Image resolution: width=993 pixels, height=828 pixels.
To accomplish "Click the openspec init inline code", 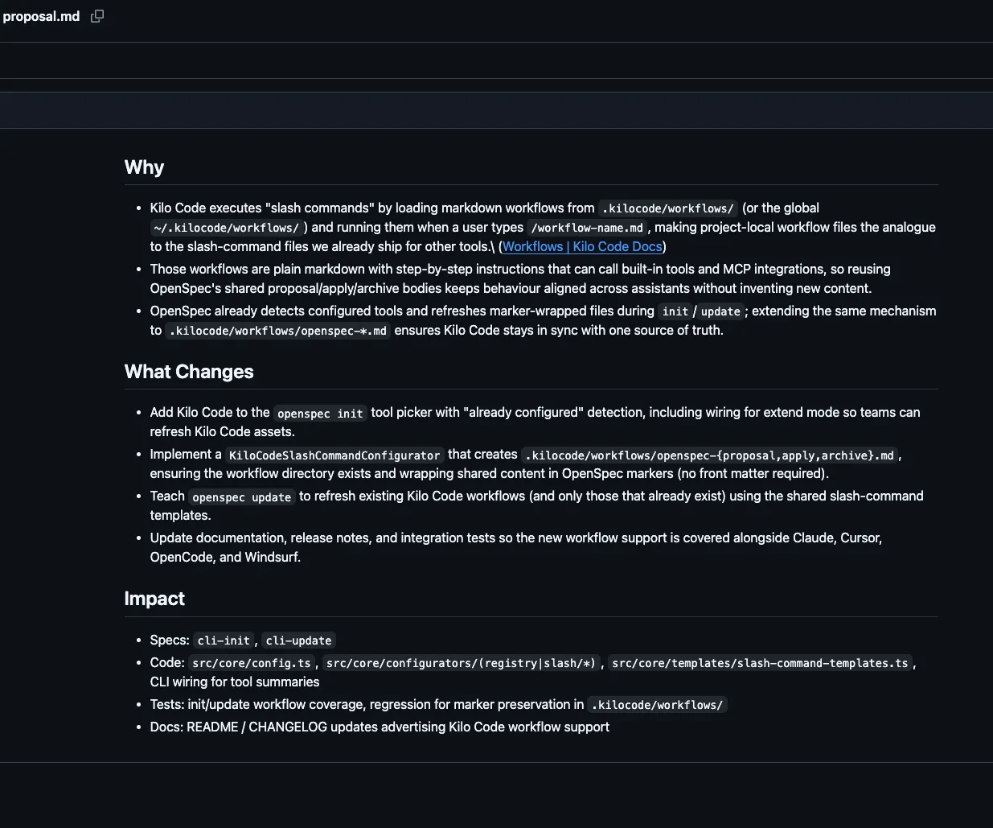I will tap(320, 414).
